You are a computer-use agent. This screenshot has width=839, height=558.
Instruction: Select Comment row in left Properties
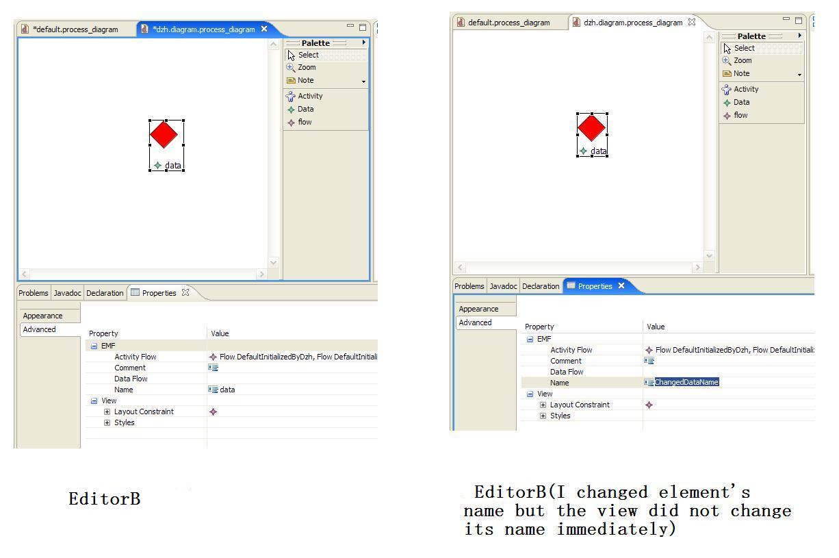point(231,368)
